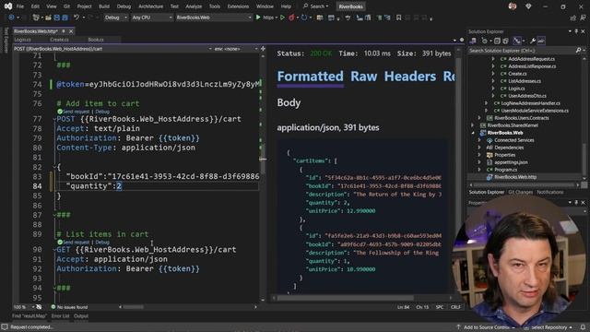Click Send request above POST cart
The width and height of the screenshot is (590, 332).
click(x=76, y=112)
